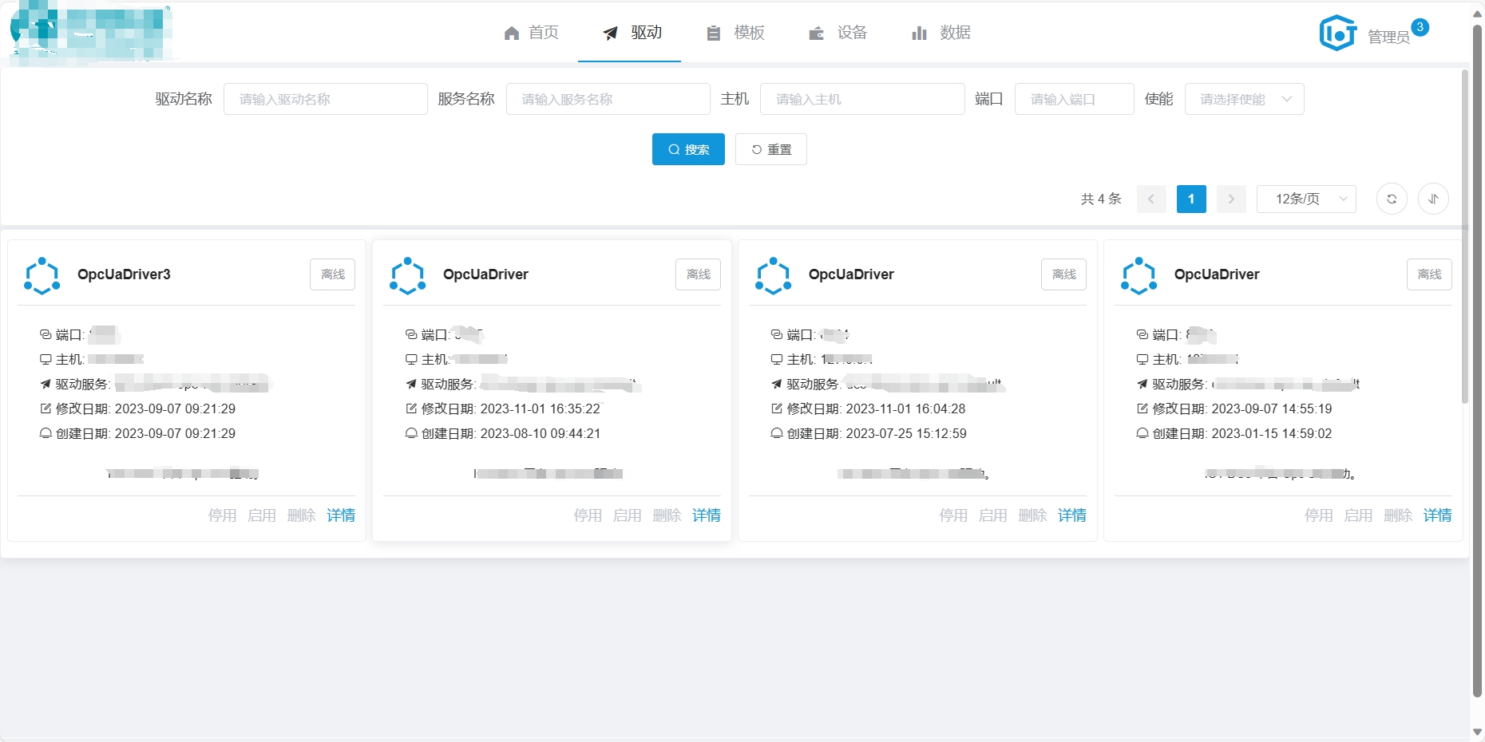
Task: Click 离线 tag on card created 2023-01-15
Action: pyautogui.click(x=1430, y=274)
